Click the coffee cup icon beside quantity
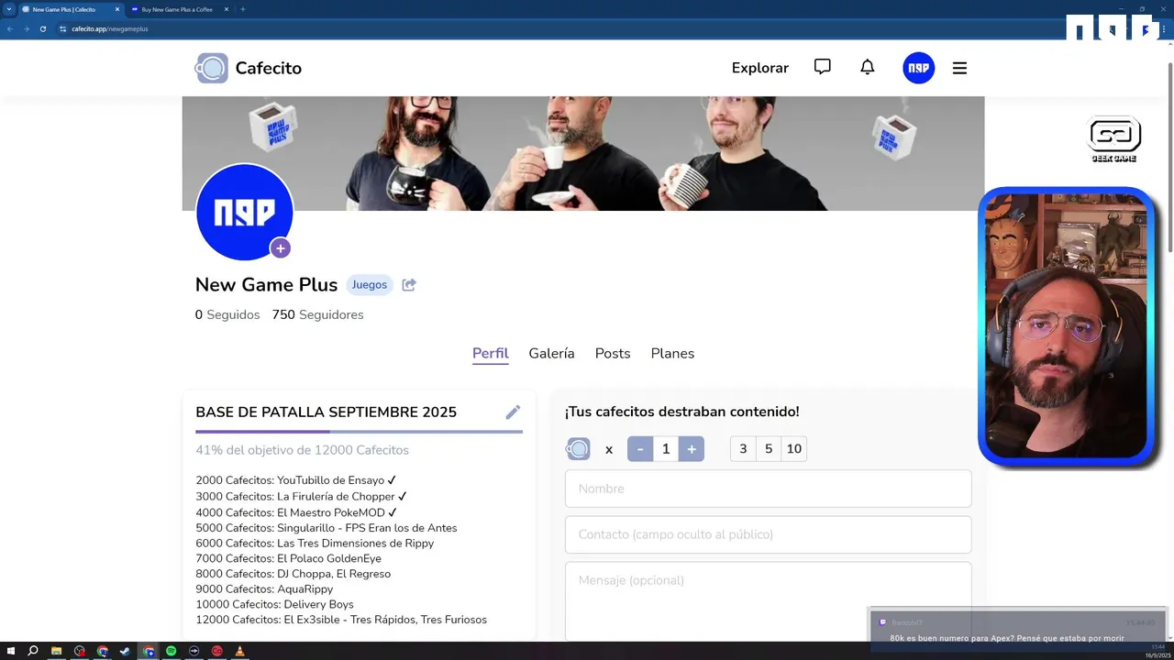The image size is (1174, 660). click(578, 449)
